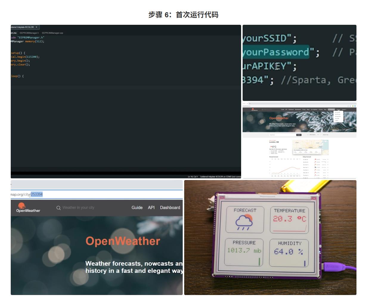Viewport: 366px width, 298px height.
Task: Click the magnifier search icon beside Weather in your city
Action: click(59, 208)
